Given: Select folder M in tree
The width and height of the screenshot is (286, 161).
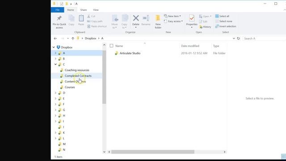Looking at the screenshot, I should click(x=64, y=144).
